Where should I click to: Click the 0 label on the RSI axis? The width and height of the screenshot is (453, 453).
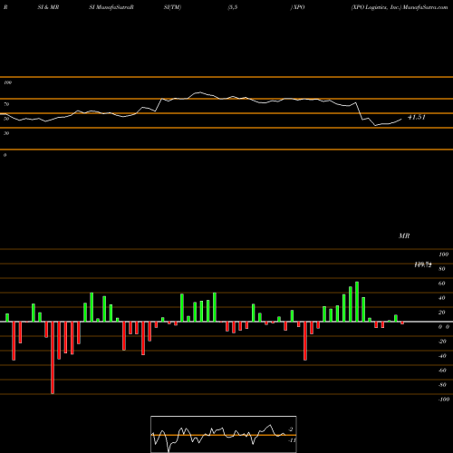5,155
